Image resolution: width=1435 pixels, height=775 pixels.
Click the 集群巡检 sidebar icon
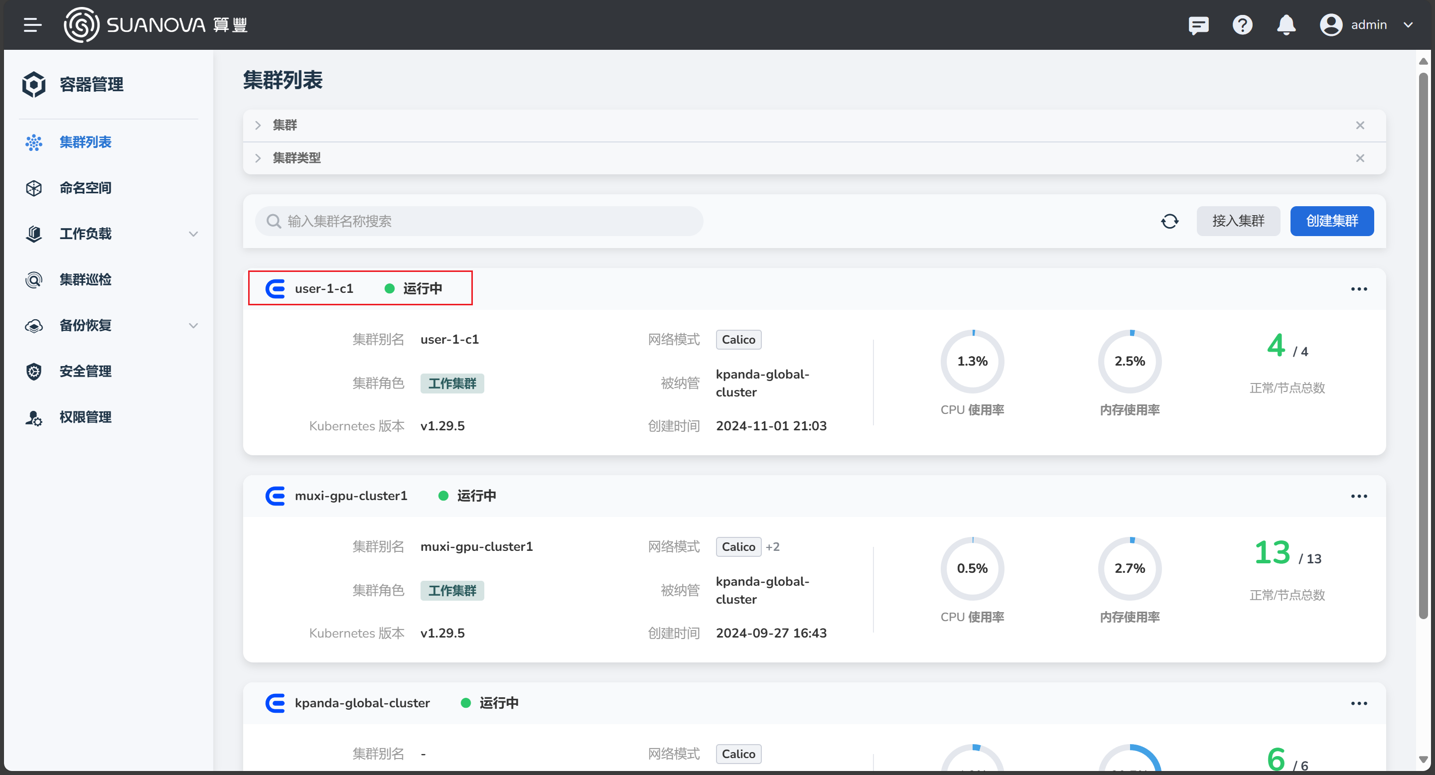(x=34, y=279)
